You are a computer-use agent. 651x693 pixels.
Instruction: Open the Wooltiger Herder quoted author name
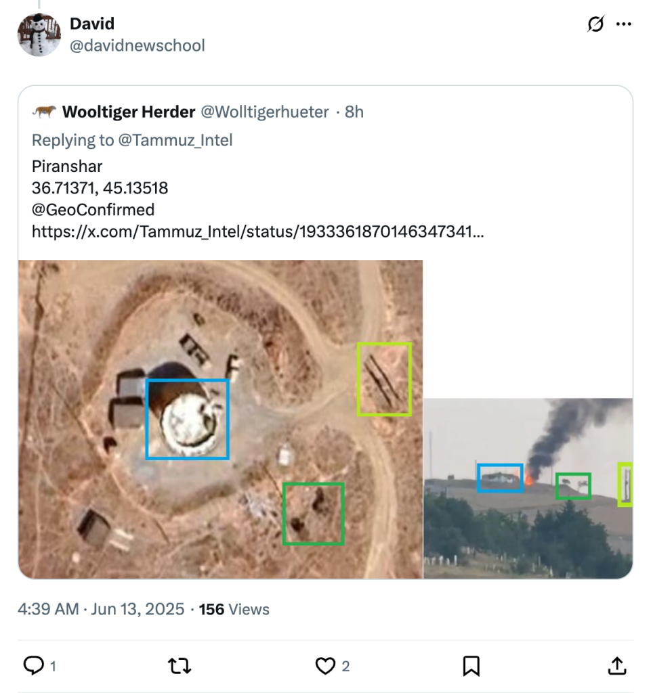(x=129, y=112)
